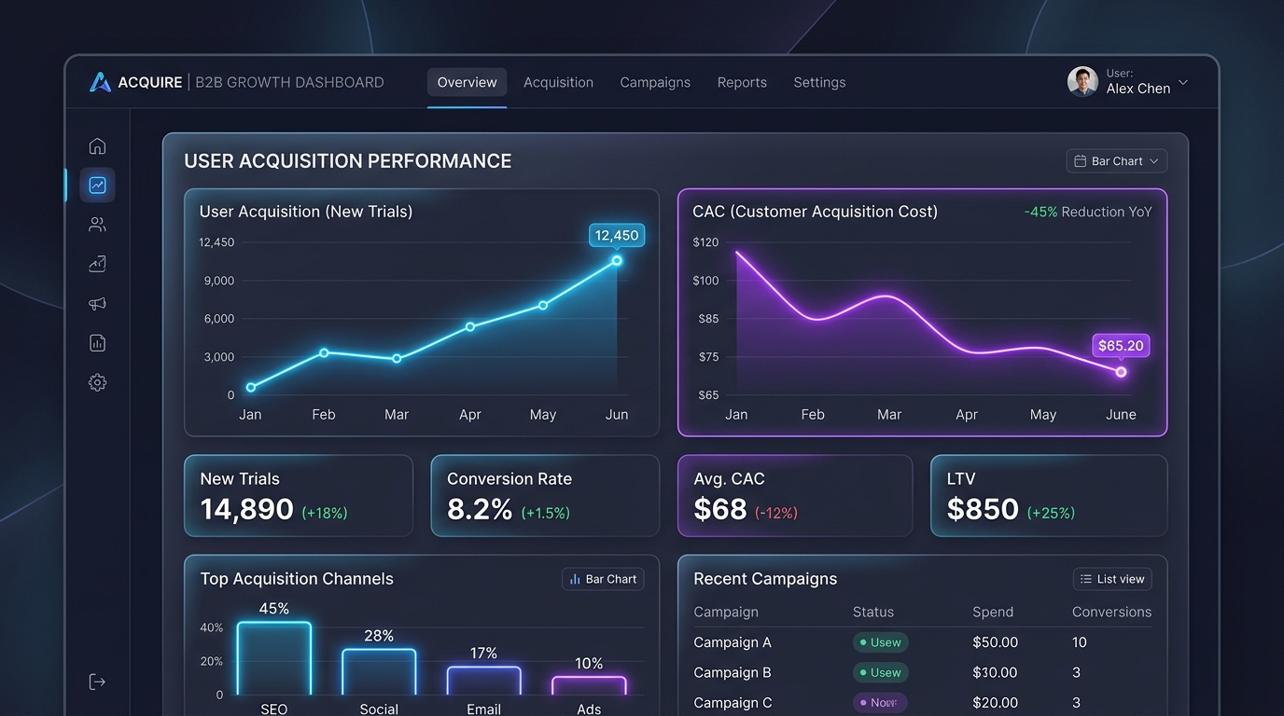
Task: Click the 12,450 data point on June
Action: pos(617,260)
